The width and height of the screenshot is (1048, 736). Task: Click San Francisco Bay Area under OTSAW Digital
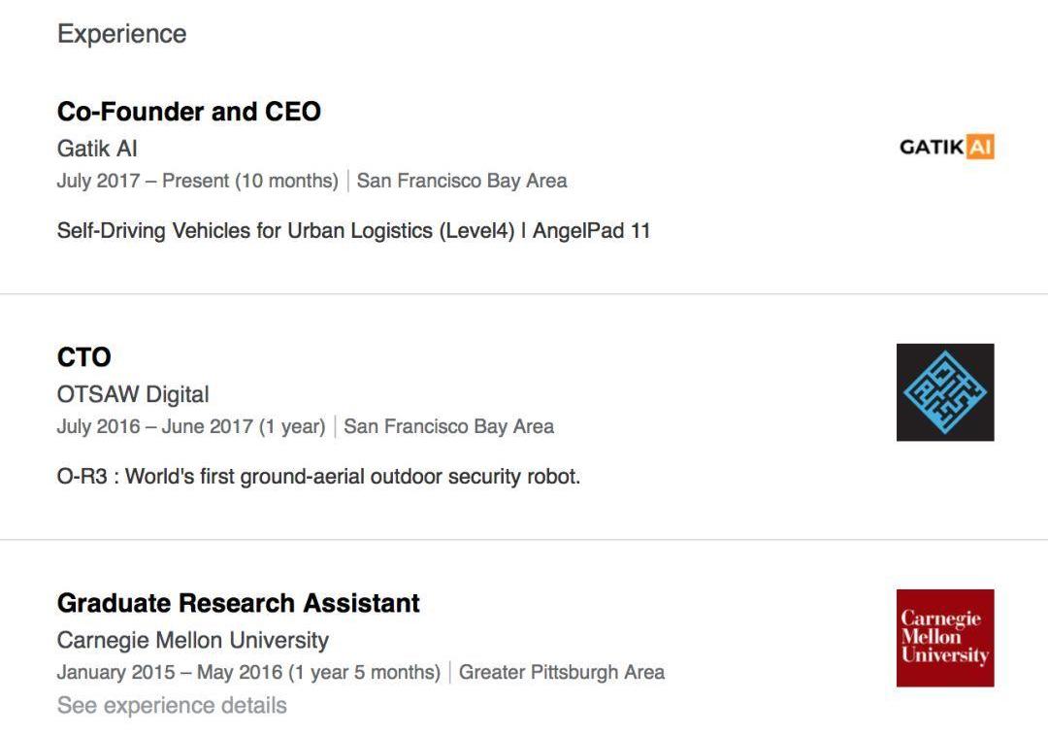pyautogui.click(x=449, y=426)
